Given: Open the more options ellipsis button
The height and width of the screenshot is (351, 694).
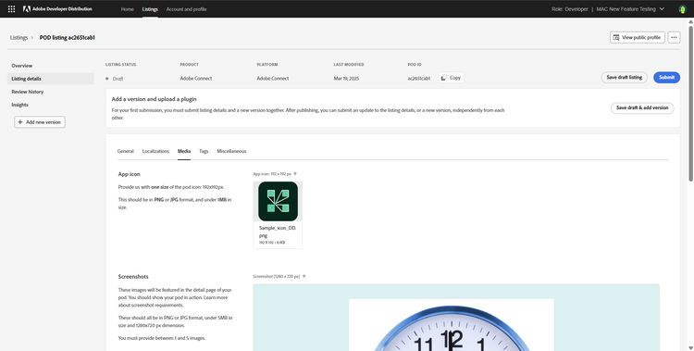Looking at the screenshot, I should click(x=674, y=38).
